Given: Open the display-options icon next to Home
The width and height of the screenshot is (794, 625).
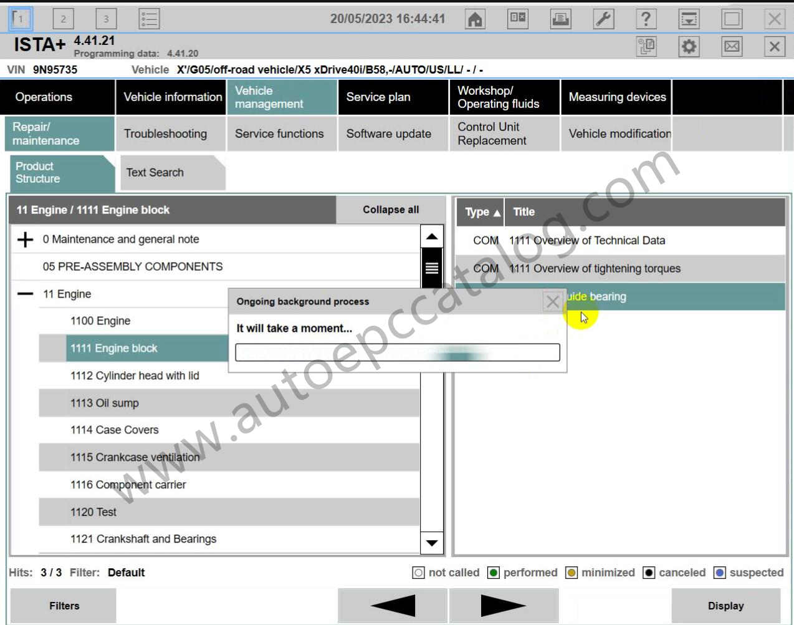Looking at the screenshot, I should click(x=518, y=19).
